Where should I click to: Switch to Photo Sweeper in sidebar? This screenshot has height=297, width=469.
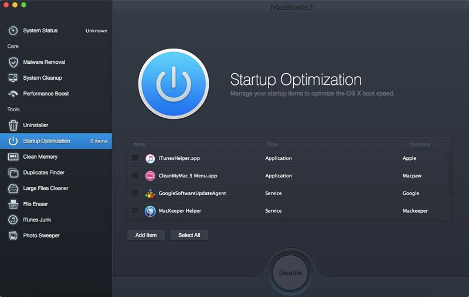pyautogui.click(x=41, y=235)
